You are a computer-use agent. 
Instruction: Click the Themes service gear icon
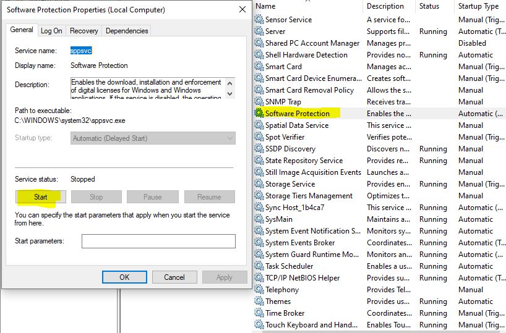pyautogui.click(x=259, y=301)
